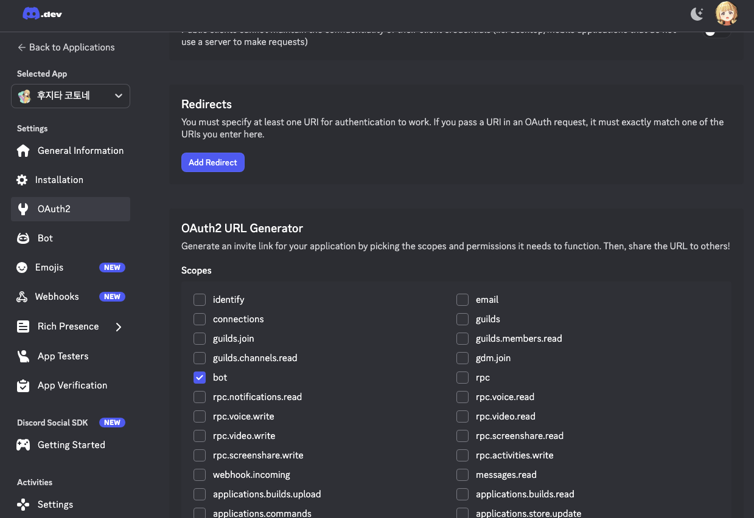Click the Webhooks icon in sidebar
Screen dimensions: 754x518
coord(22,297)
